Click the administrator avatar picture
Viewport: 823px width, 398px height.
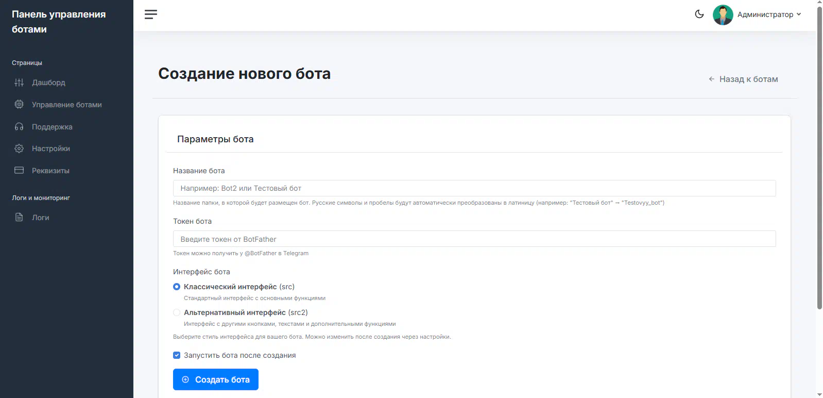coord(723,15)
